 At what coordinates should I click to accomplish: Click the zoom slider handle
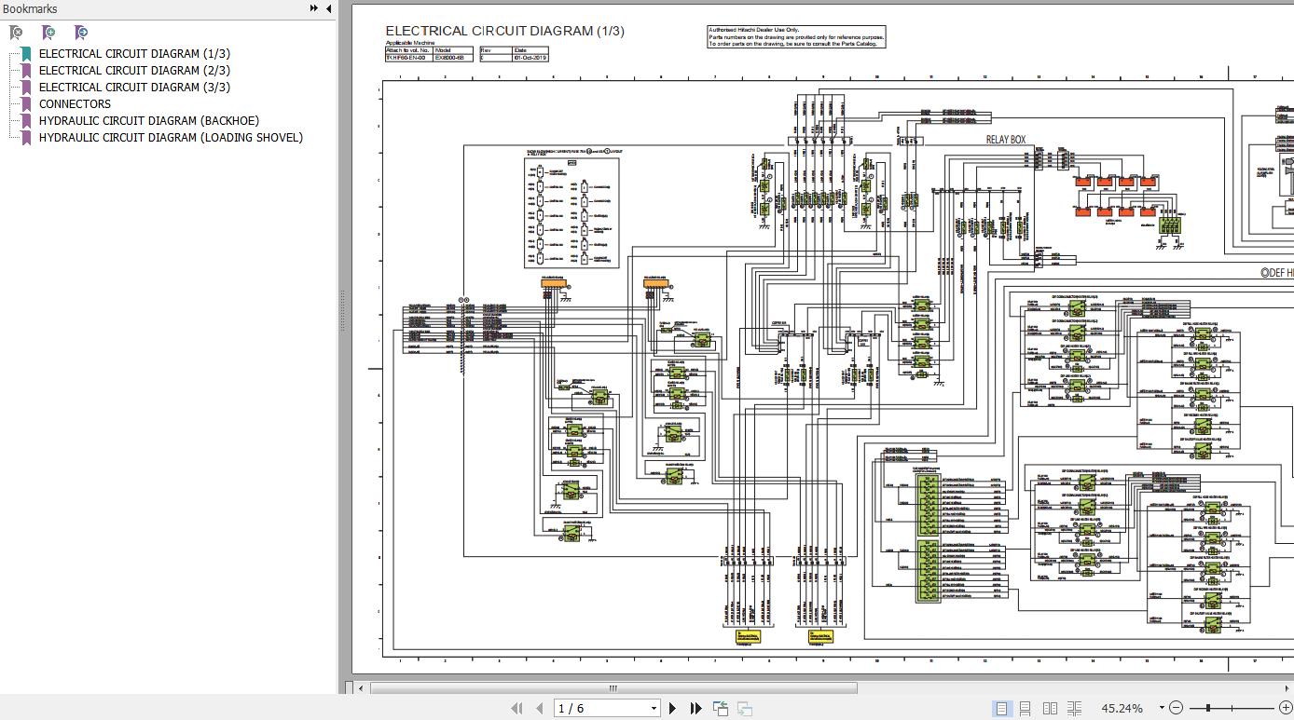click(x=1209, y=708)
